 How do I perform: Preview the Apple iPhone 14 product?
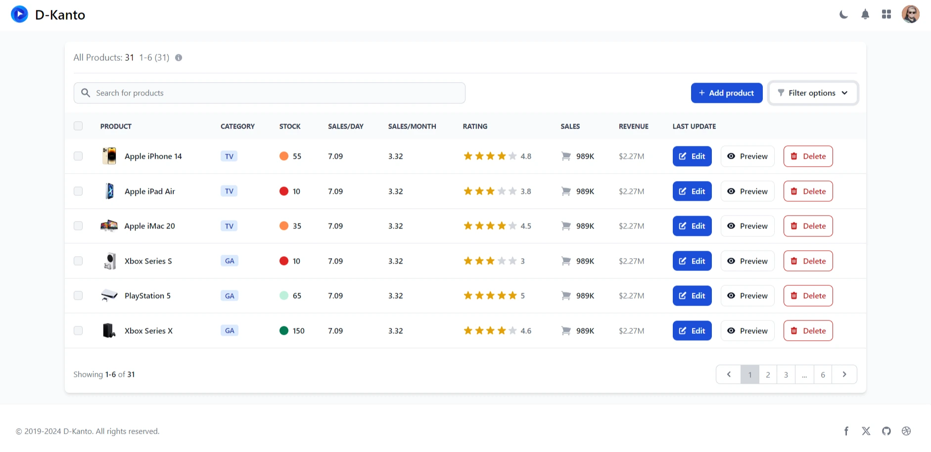click(x=747, y=156)
